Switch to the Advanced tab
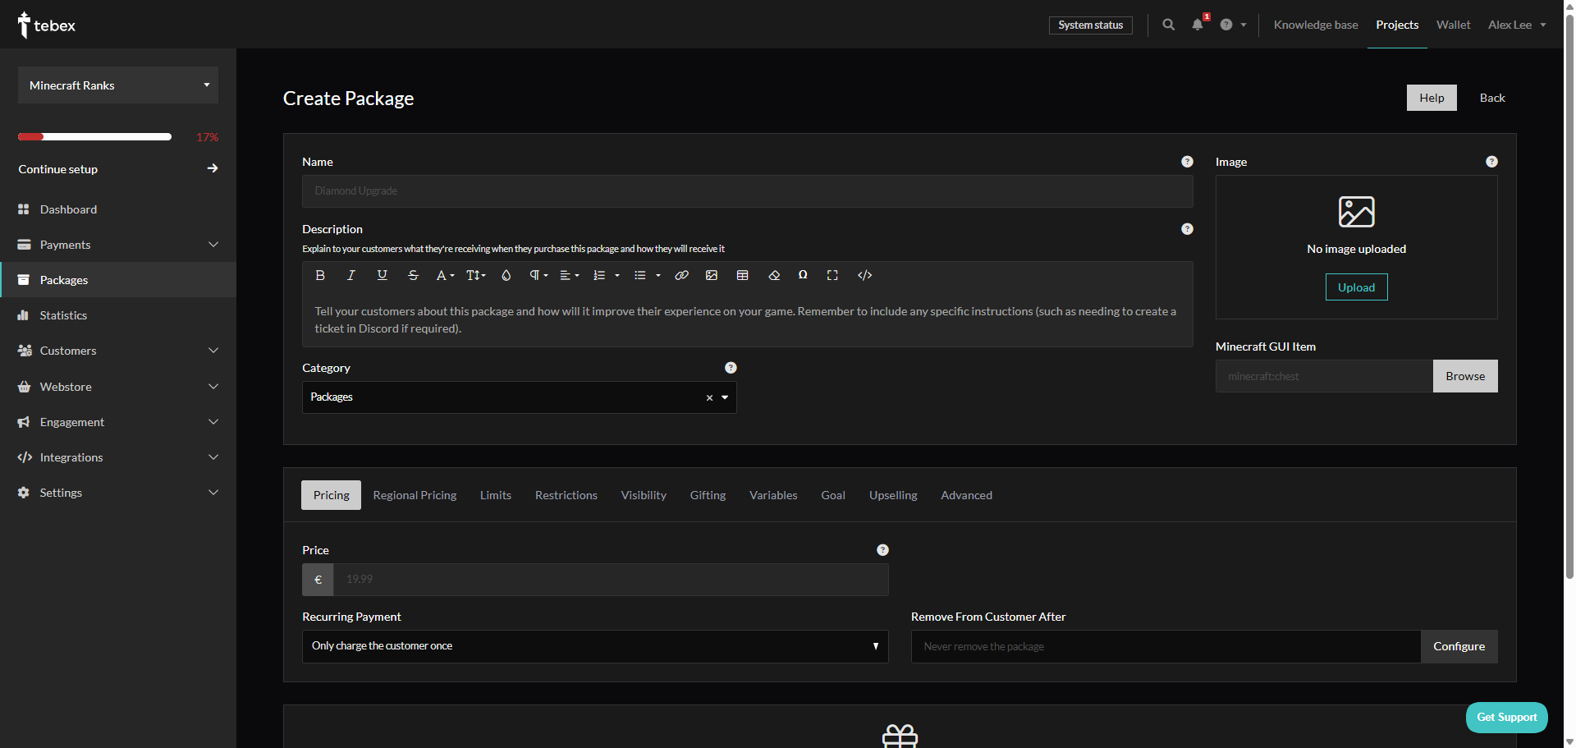The height and width of the screenshot is (748, 1576). [x=966, y=495]
